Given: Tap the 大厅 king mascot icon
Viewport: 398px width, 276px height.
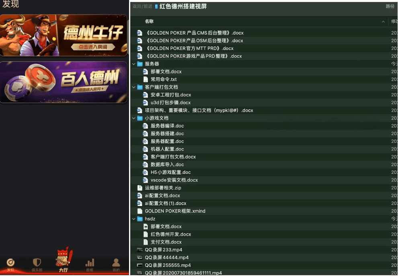Looking at the screenshot, I should (64, 257).
